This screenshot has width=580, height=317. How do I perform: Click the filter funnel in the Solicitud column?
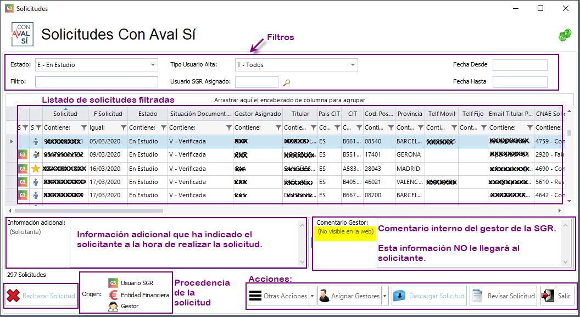(x=84, y=127)
